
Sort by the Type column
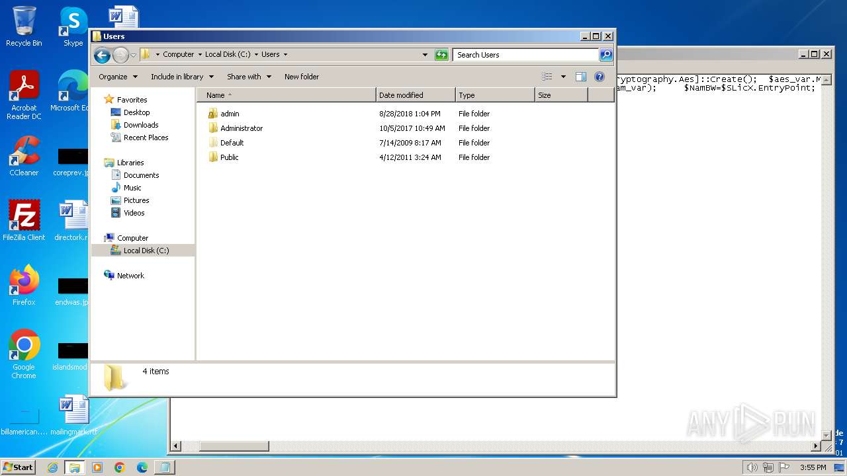(495, 95)
